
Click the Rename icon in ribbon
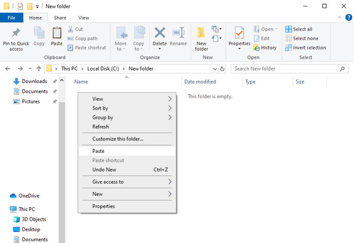pos(178,33)
